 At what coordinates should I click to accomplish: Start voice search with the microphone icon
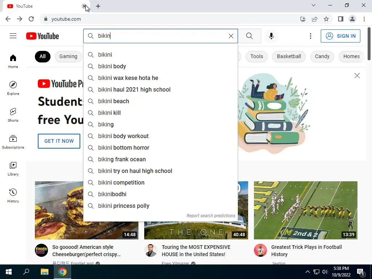(x=271, y=36)
